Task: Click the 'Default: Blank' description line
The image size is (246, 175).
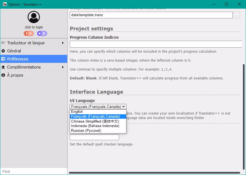Action: coord(146,78)
